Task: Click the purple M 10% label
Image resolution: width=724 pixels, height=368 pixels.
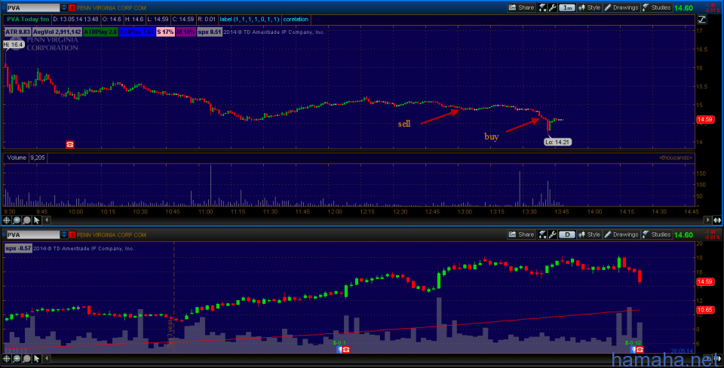Action: pos(186,32)
